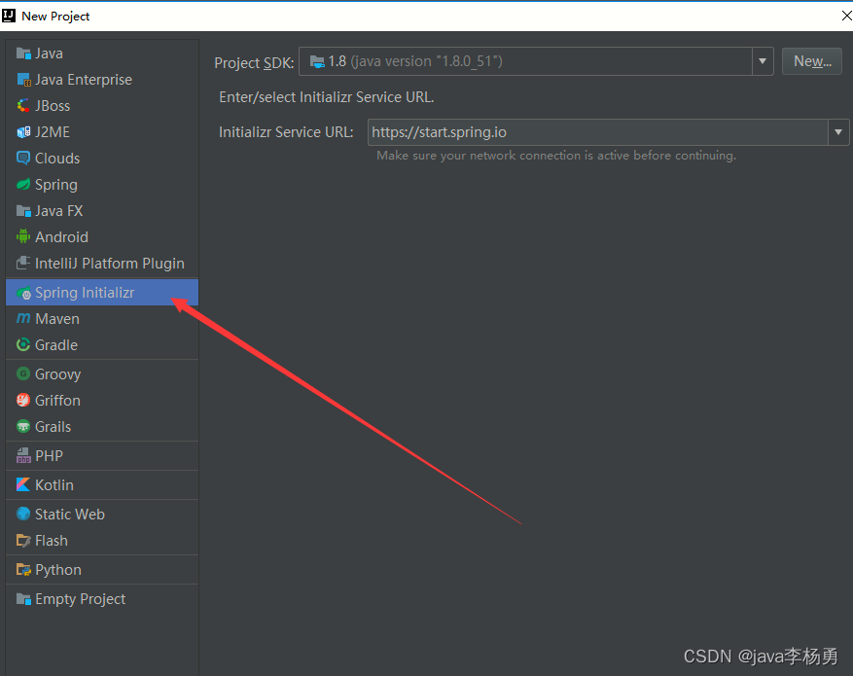Choose the Flash label
The width and height of the screenshot is (853, 676).
(52, 541)
